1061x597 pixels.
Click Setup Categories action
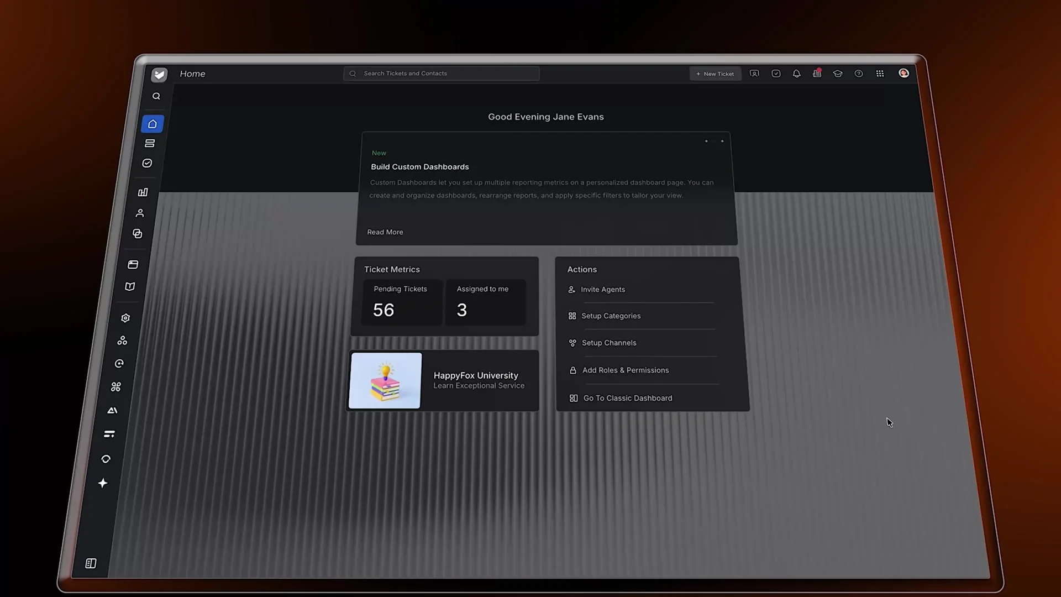[605, 316]
